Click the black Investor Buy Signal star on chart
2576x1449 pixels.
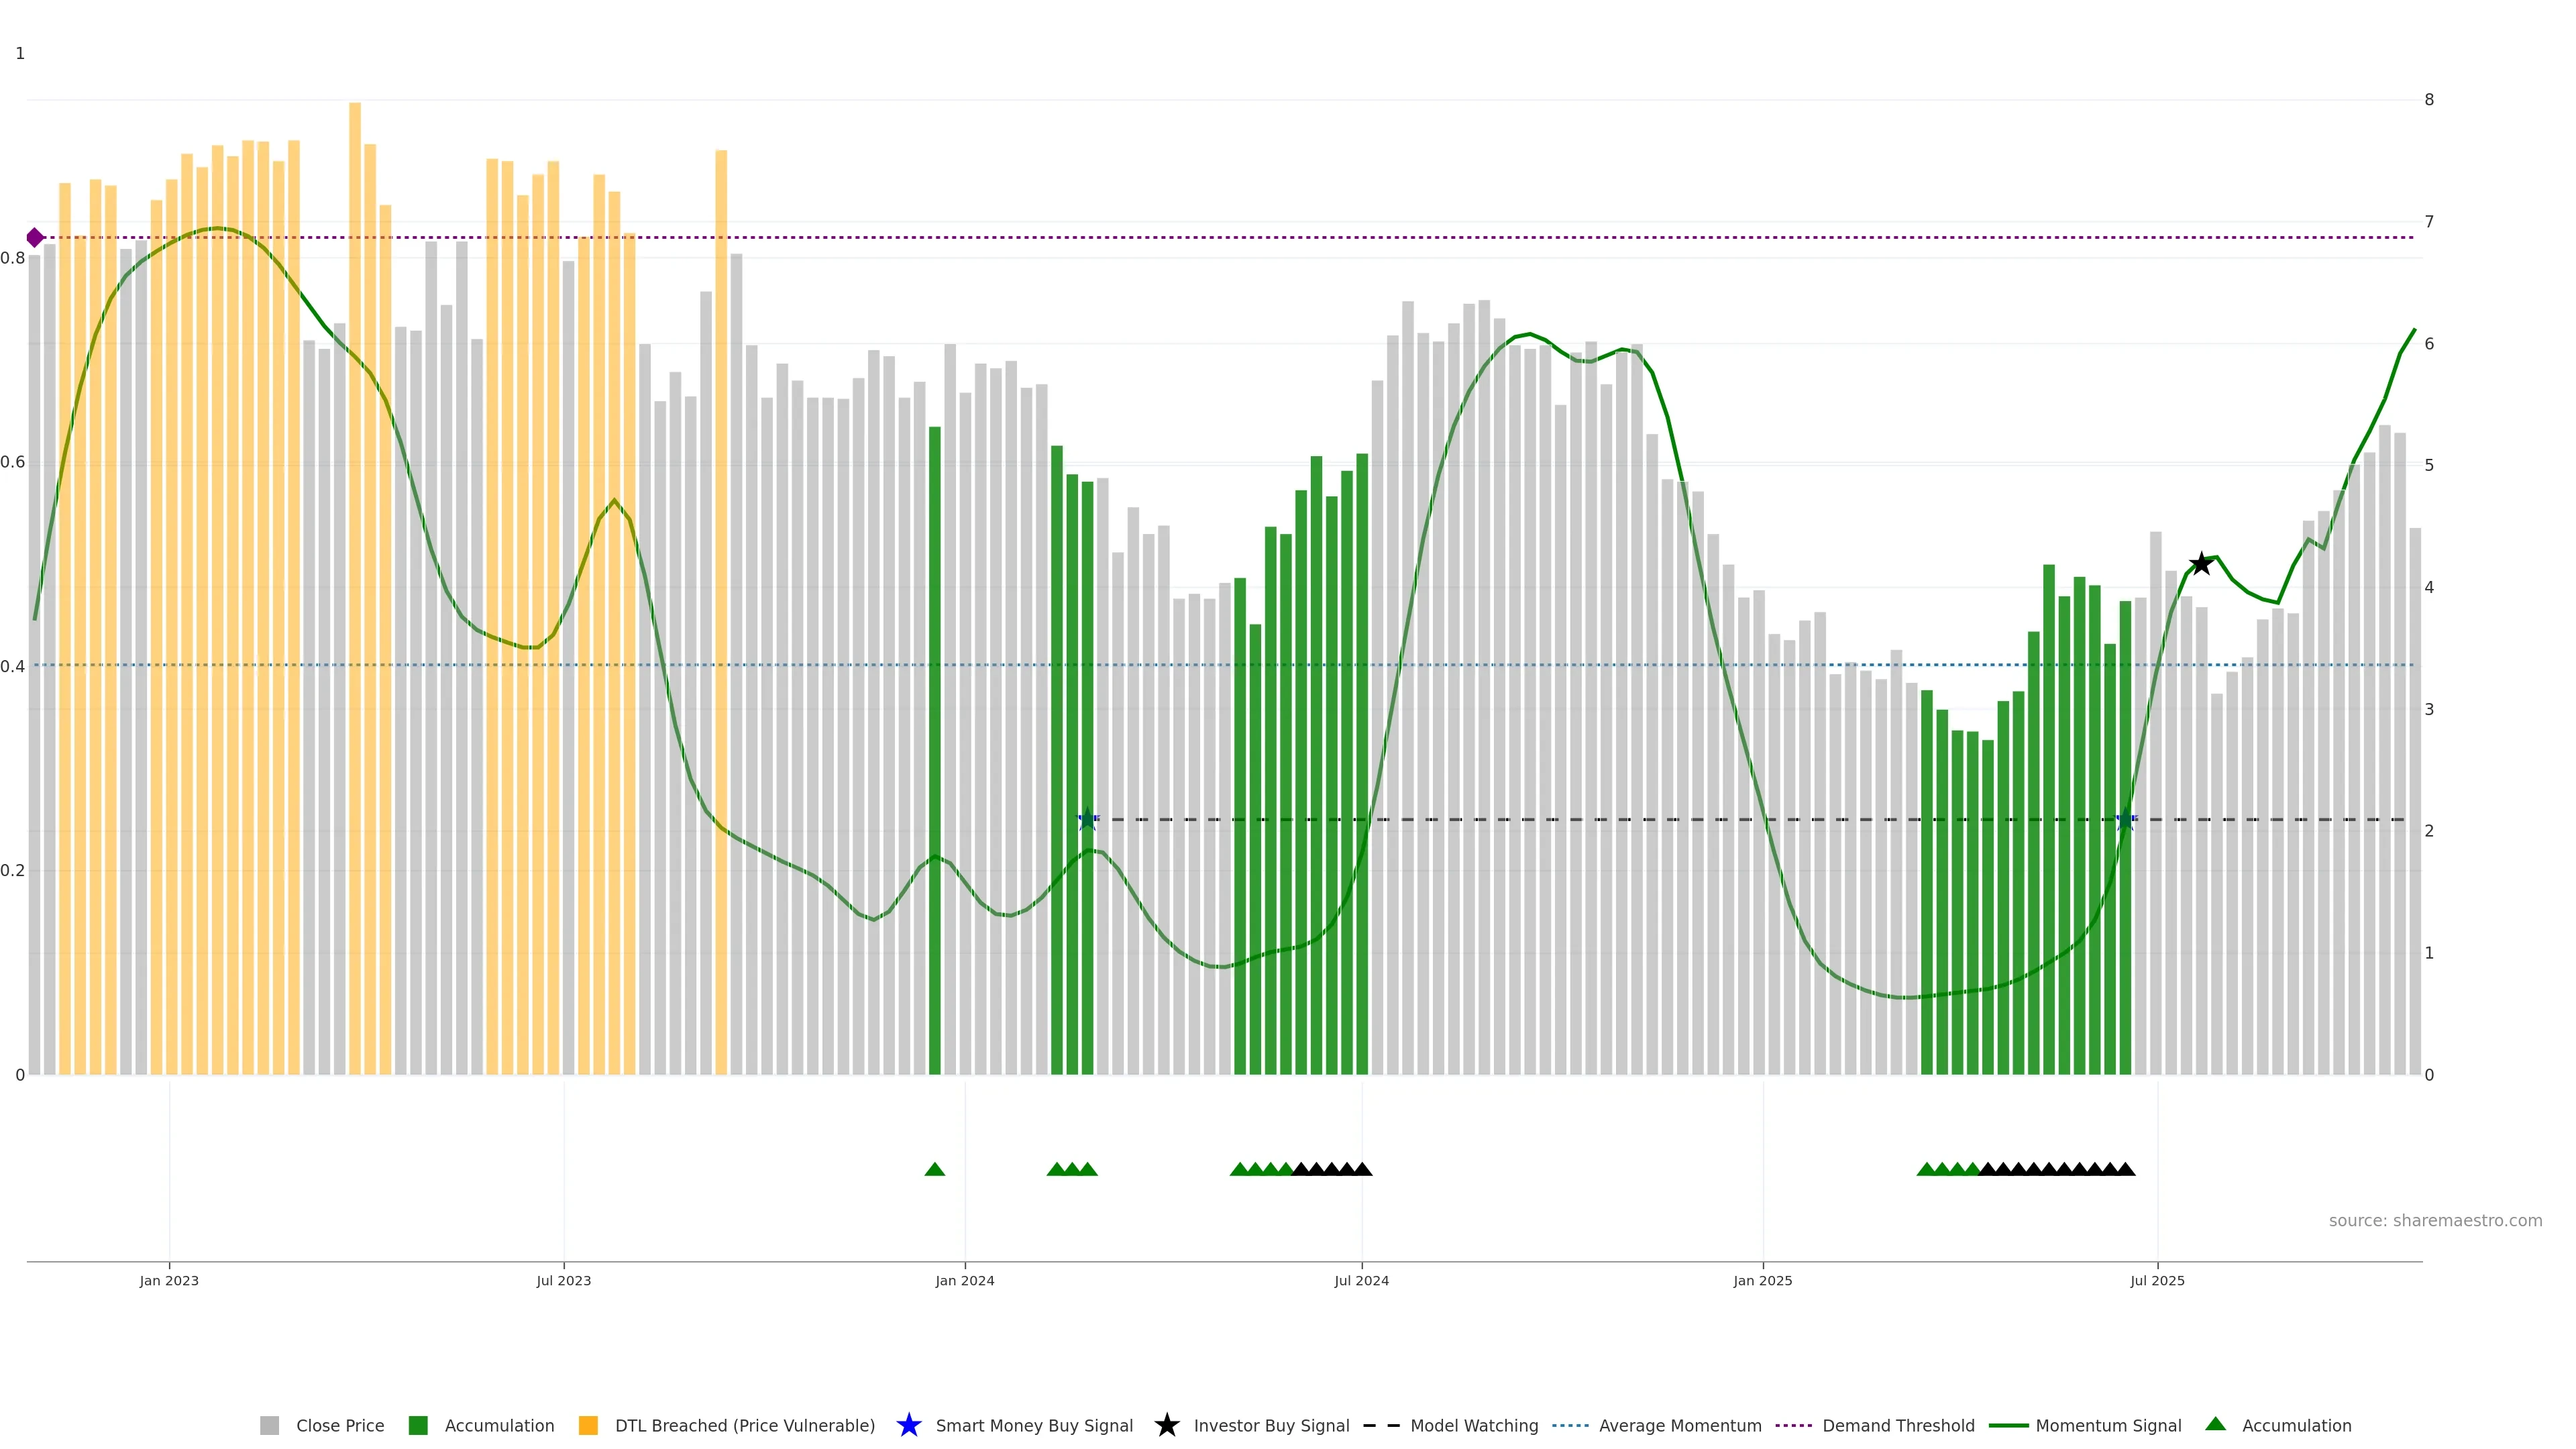click(2200, 564)
